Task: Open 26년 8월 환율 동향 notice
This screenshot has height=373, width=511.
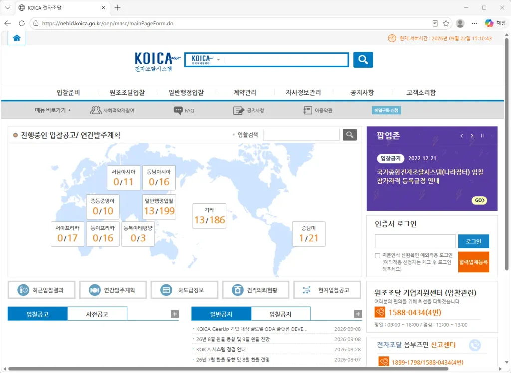Action: 233,339
